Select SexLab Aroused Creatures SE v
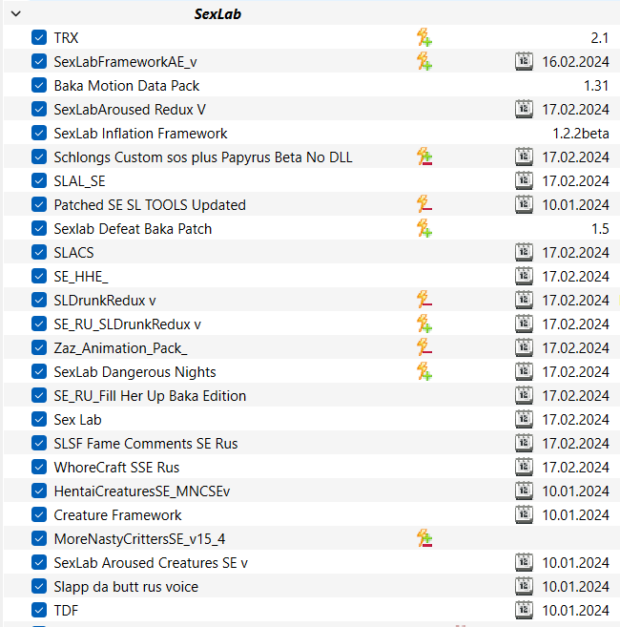The width and height of the screenshot is (620, 627). click(x=151, y=563)
